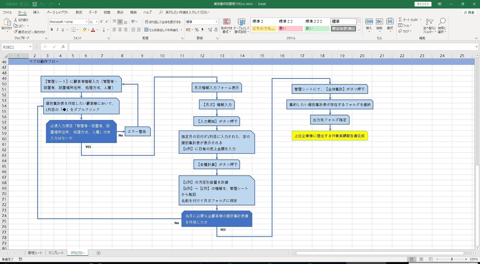This screenshot has width=480, height=264.
Task: Click the Center horizontal alignment icon
Action: 120,29
